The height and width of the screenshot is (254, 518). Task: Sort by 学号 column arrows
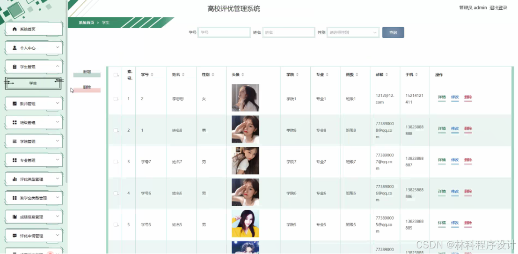click(x=152, y=75)
